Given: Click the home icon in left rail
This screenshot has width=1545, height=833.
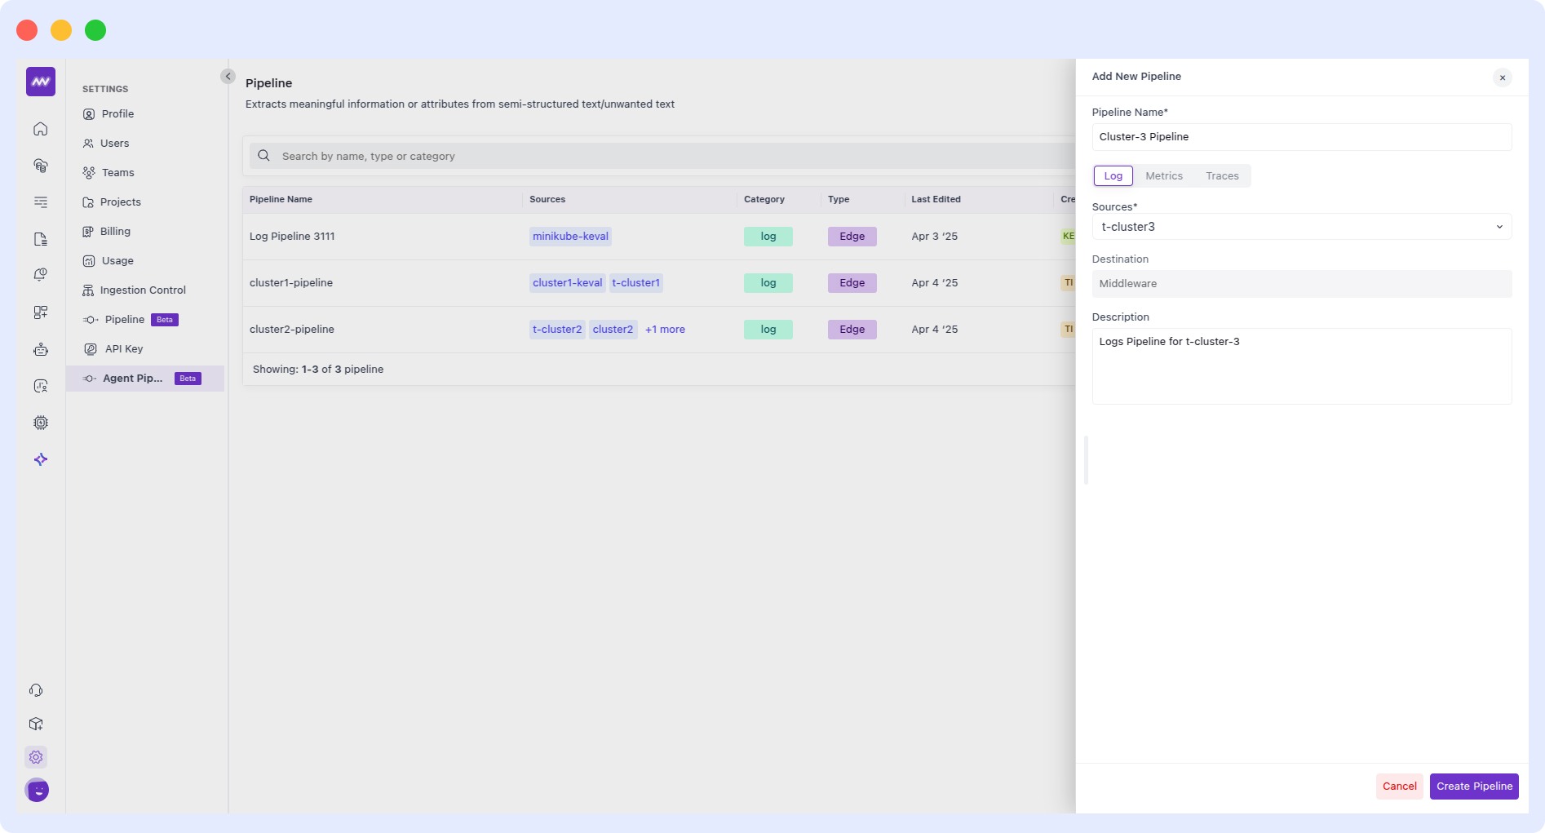Looking at the screenshot, I should point(41,129).
